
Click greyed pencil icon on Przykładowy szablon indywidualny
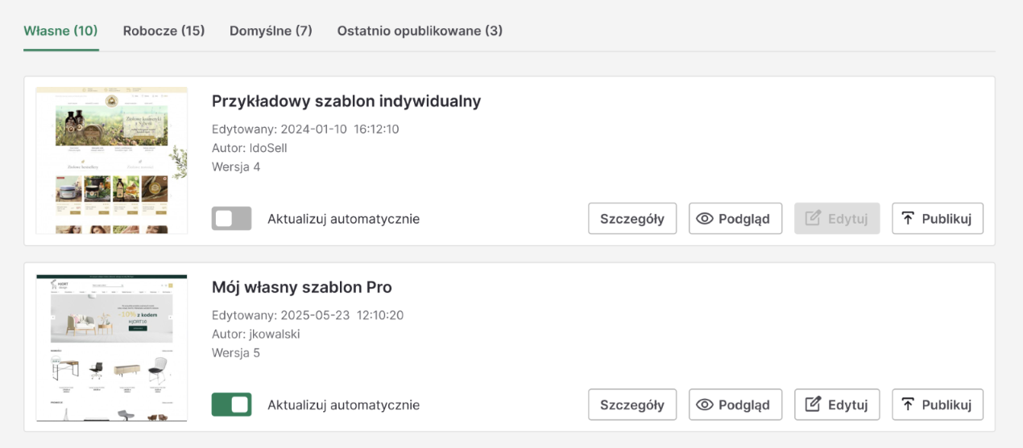tap(814, 219)
